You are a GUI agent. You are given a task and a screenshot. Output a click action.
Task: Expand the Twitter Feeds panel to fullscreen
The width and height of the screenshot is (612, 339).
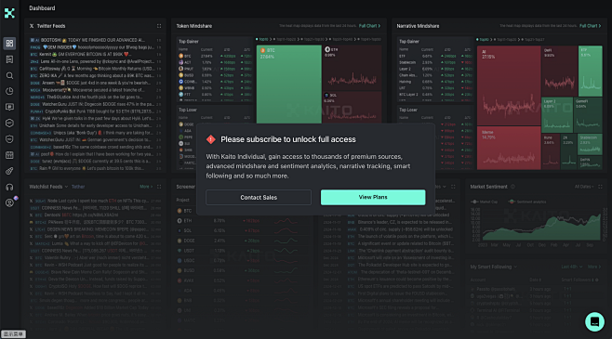pyautogui.click(x=159, y=26)
